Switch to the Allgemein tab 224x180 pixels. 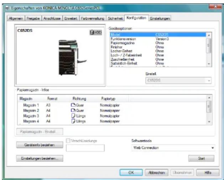coord(16,18)
